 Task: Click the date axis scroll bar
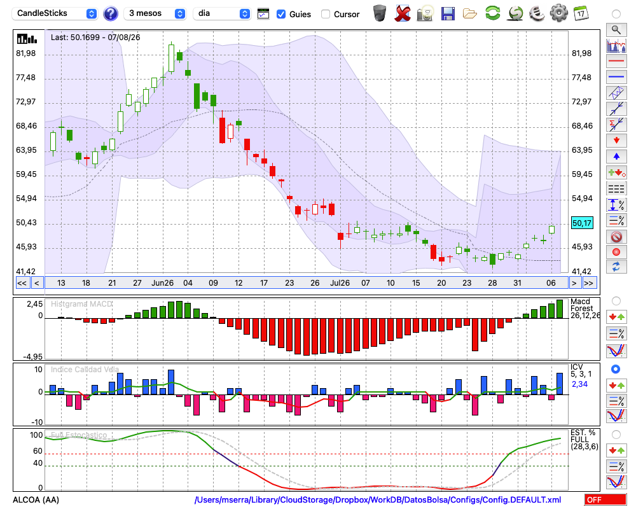(307, 283)
